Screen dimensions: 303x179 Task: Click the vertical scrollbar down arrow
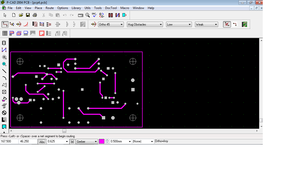pyautogui.click(x=261, y=127)
